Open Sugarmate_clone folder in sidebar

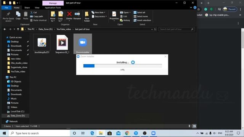[x=19, y=67]
